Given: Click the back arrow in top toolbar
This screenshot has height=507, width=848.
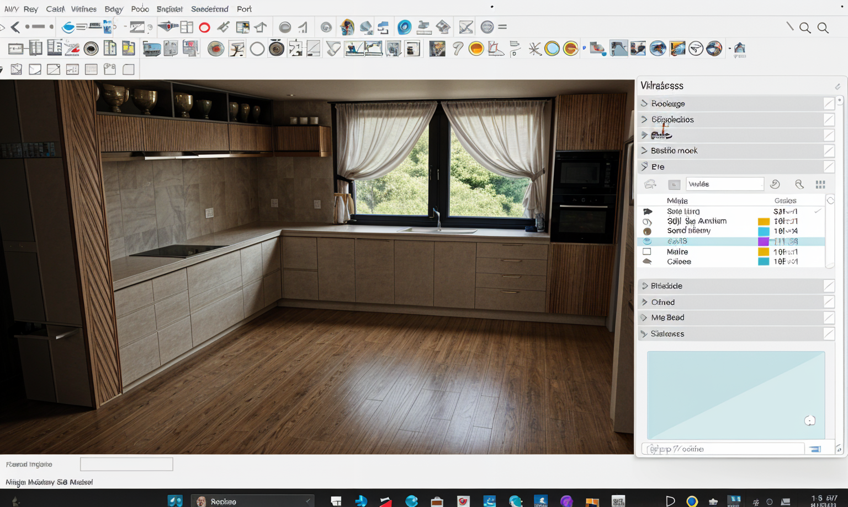Looking at the screenshot, I should click(x=15, y=27).
